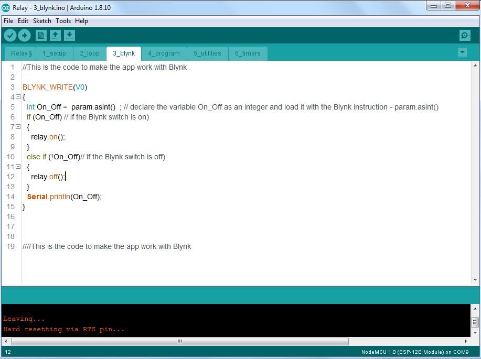Viewport: 481px width, 359px height.
Task: Click the else if (!On_Off) statement
Action: pos(54,157)
